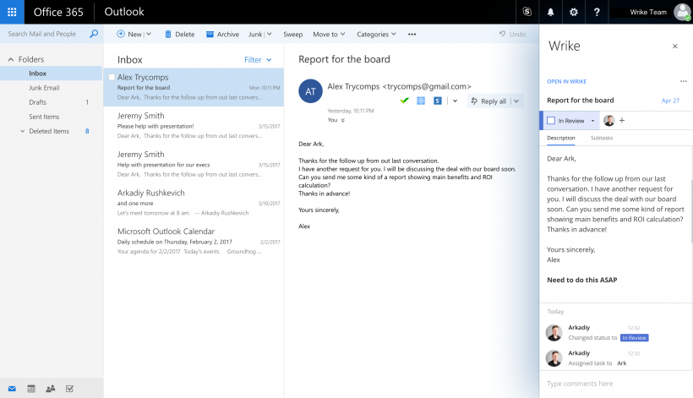The image size is (693, 398).
Task: Click the Type comments here field
Action: [x=615, y=384]
